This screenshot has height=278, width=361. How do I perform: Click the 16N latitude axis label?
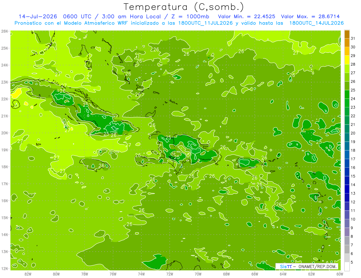pyautogui.click(x=4, y=201)
